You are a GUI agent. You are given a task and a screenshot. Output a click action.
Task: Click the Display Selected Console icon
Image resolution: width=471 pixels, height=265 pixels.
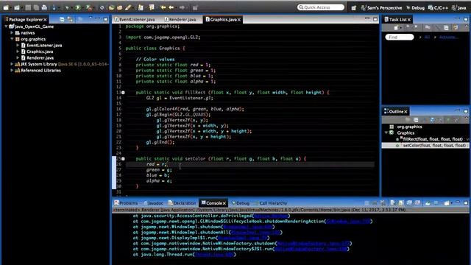[x=436, y=203]
